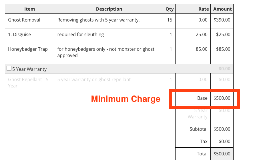Check the 5 Year Warranty checkbox
The width and height of the screenshot is (261, 166).
pos(9,68)
